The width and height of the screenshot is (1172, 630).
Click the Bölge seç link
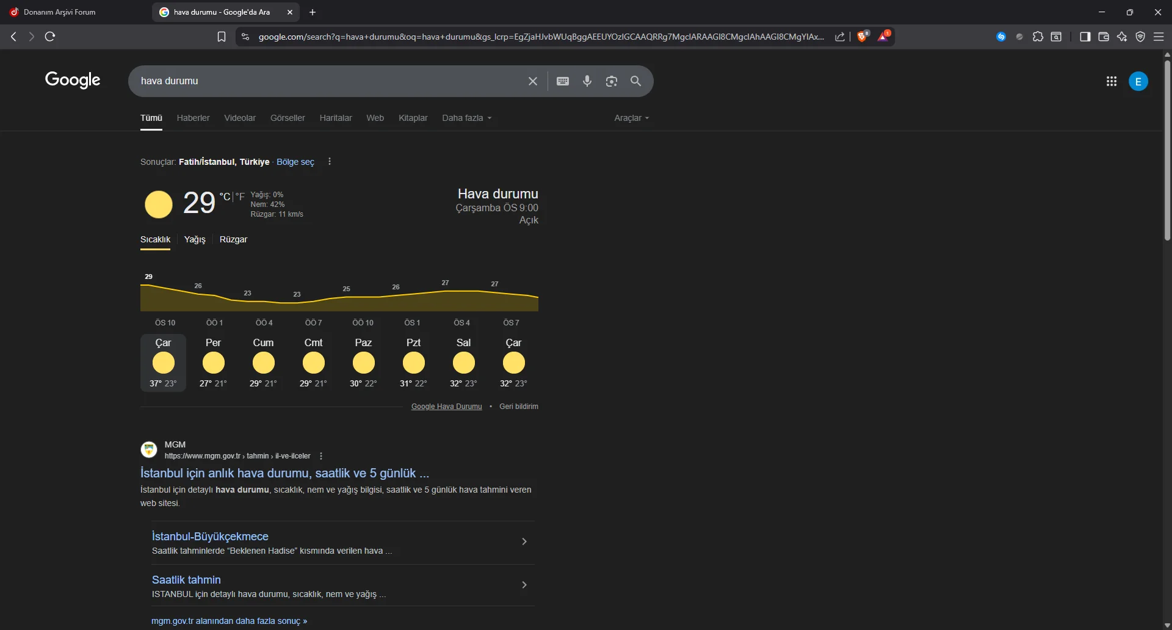[295, 162]
